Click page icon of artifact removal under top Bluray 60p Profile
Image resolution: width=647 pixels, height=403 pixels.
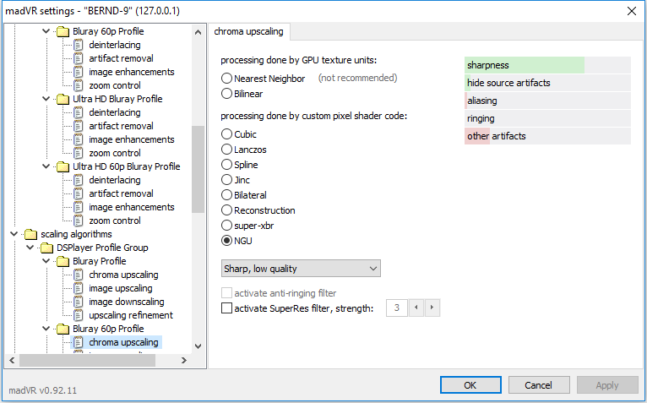(79, 58)
